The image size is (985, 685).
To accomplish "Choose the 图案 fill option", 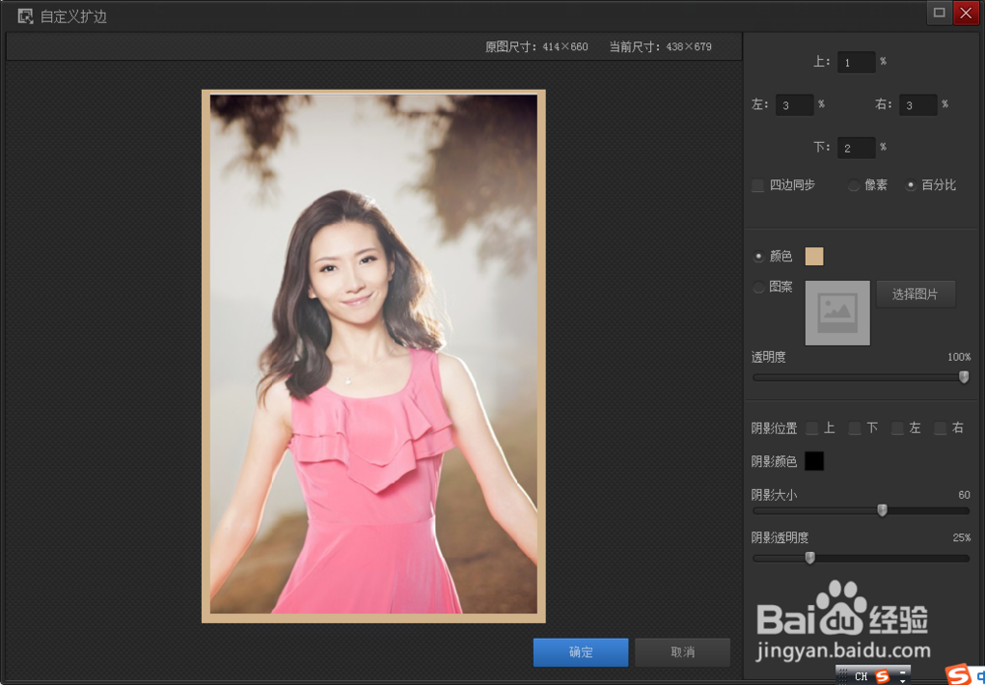I will (x=758, y=287).
